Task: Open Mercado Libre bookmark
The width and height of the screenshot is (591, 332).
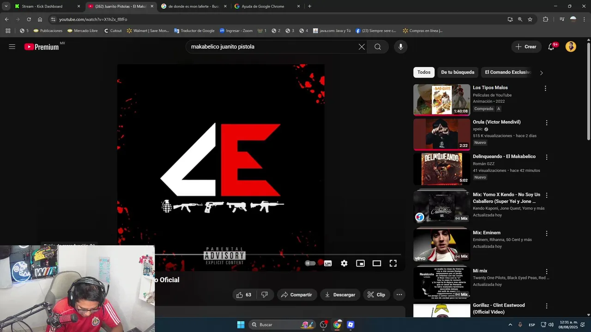Action: (83, 31)
